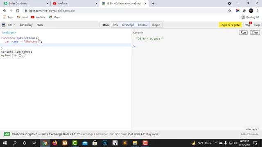Open Gmail bookmark
Viewport: 262px width, 147px height.
tap(22, 17)
